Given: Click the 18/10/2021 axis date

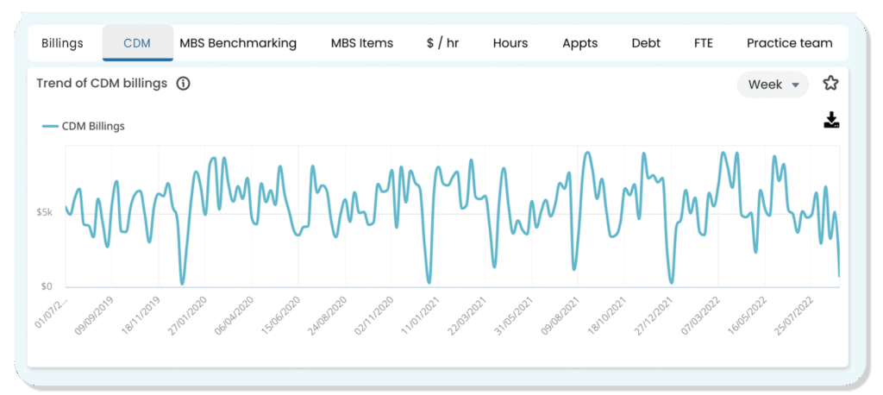Looking at the screenshot, I should click(x=609, y=315).
